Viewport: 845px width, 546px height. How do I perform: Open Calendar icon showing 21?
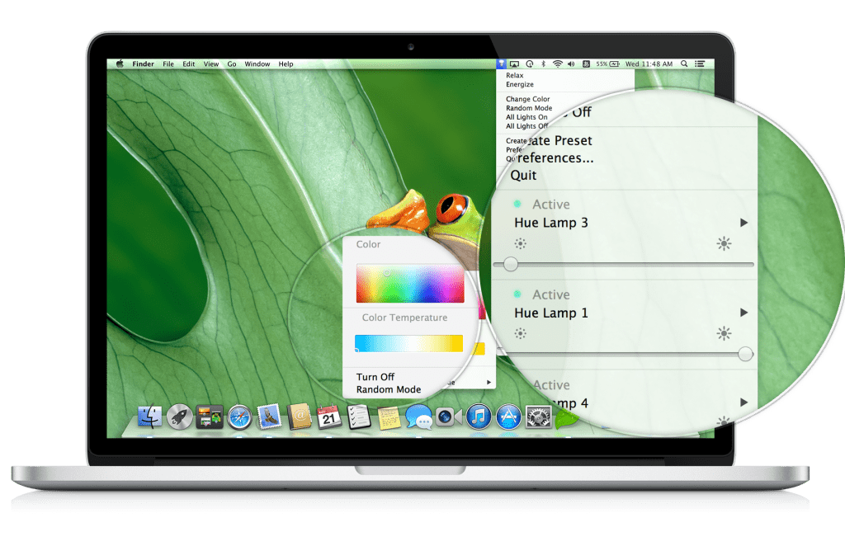(x=328, y=417)
